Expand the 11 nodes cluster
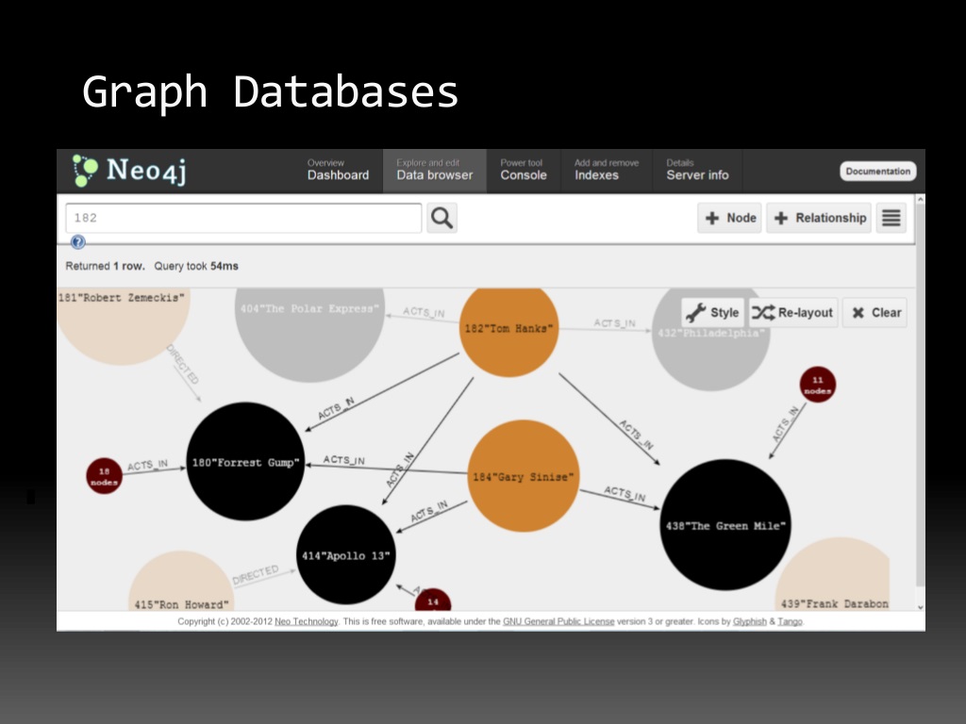 pos(818,385)
